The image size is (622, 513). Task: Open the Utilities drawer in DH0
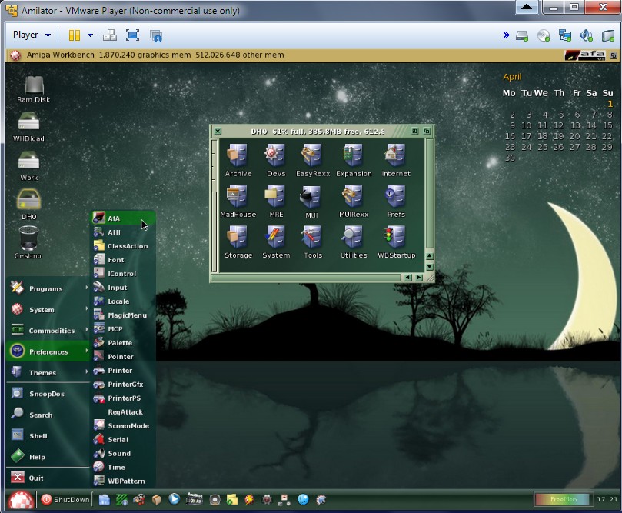click(354, 239)
